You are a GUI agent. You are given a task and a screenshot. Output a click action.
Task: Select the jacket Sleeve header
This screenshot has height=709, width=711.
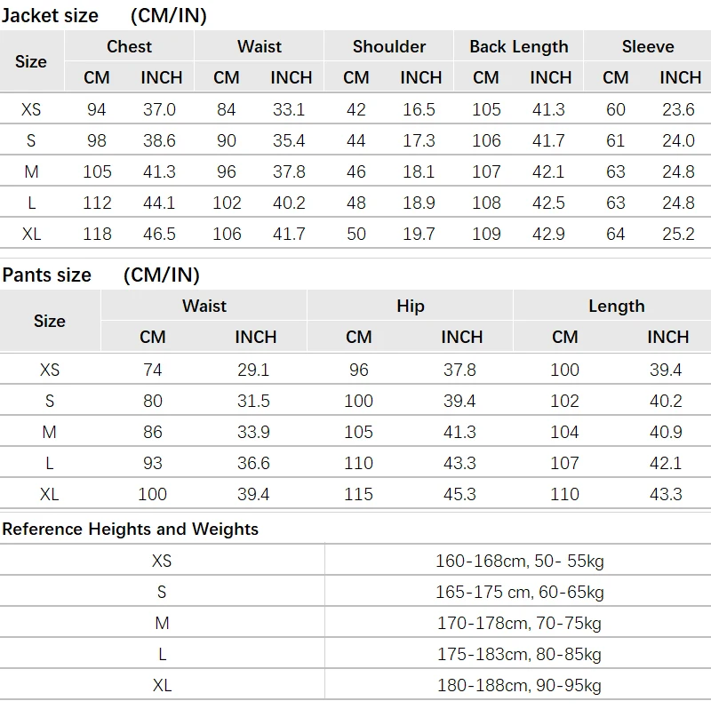click(648, 46)
